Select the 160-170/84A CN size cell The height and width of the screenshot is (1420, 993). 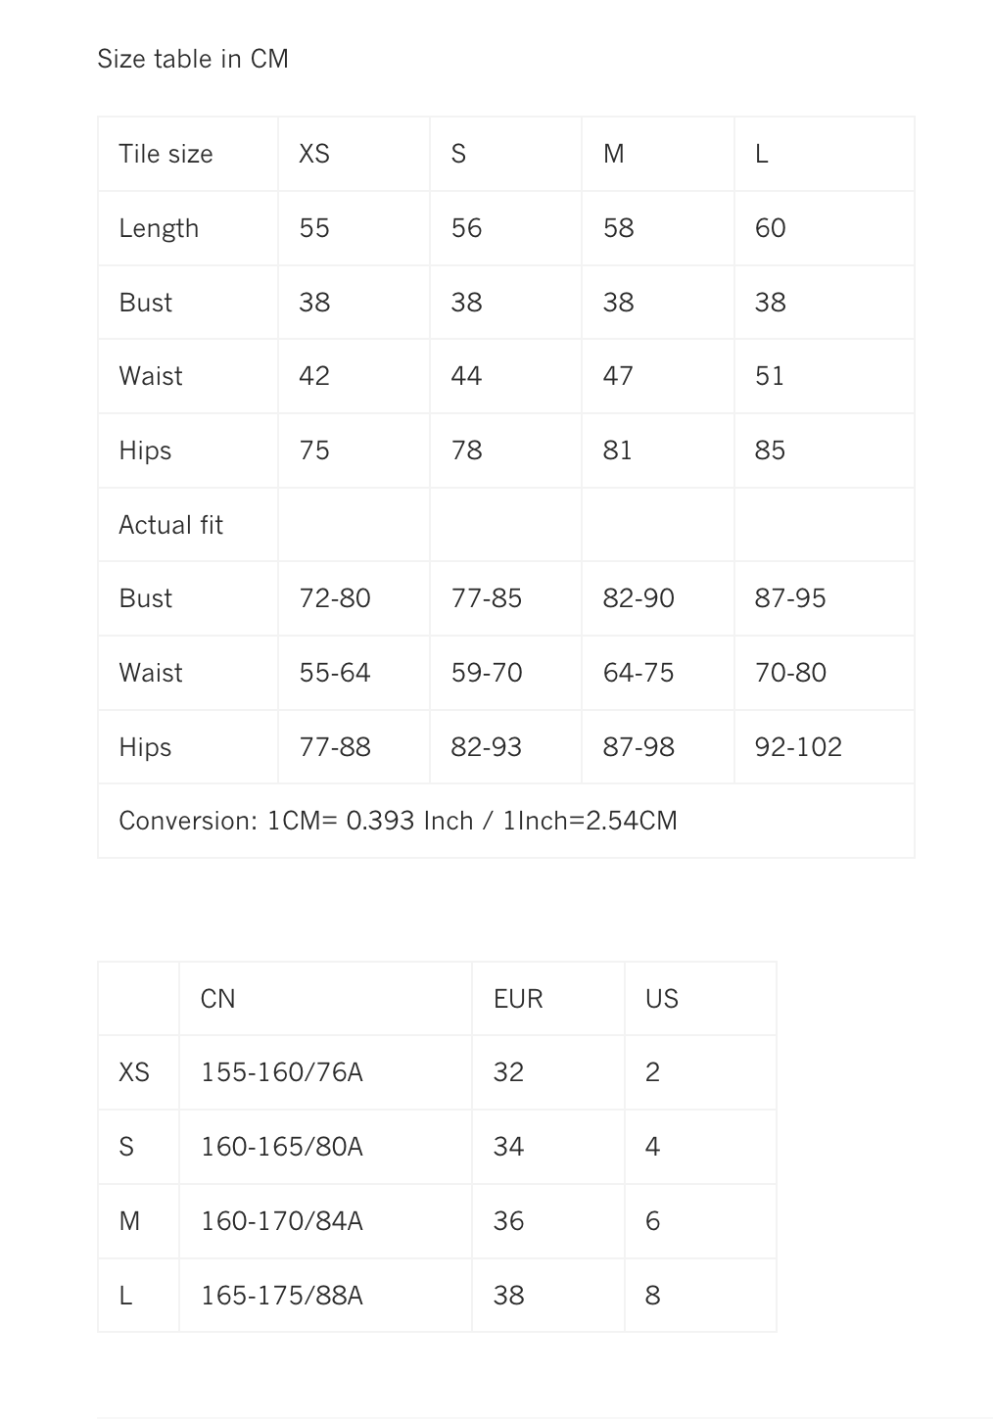tap(282, 1221)
